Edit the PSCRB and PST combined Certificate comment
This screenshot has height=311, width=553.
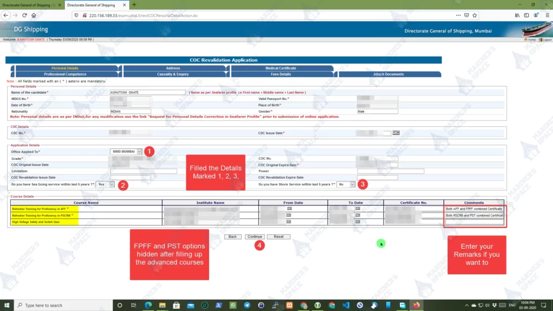point(474,215)
